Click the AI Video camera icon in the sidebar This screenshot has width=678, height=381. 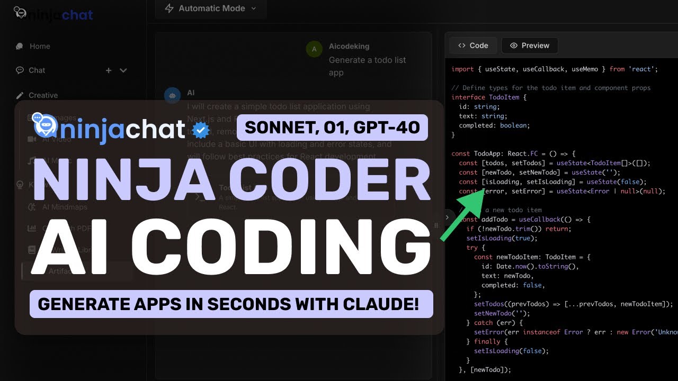pos(32,139)
